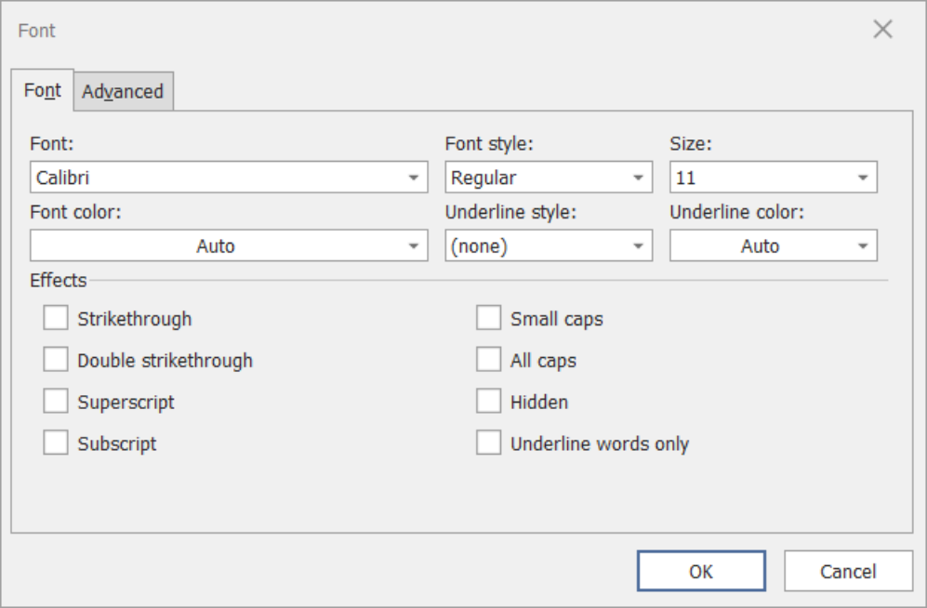Viewport: 927px width, 608px height.
Task: Check the Superscript box
Action: click(56, 402)
